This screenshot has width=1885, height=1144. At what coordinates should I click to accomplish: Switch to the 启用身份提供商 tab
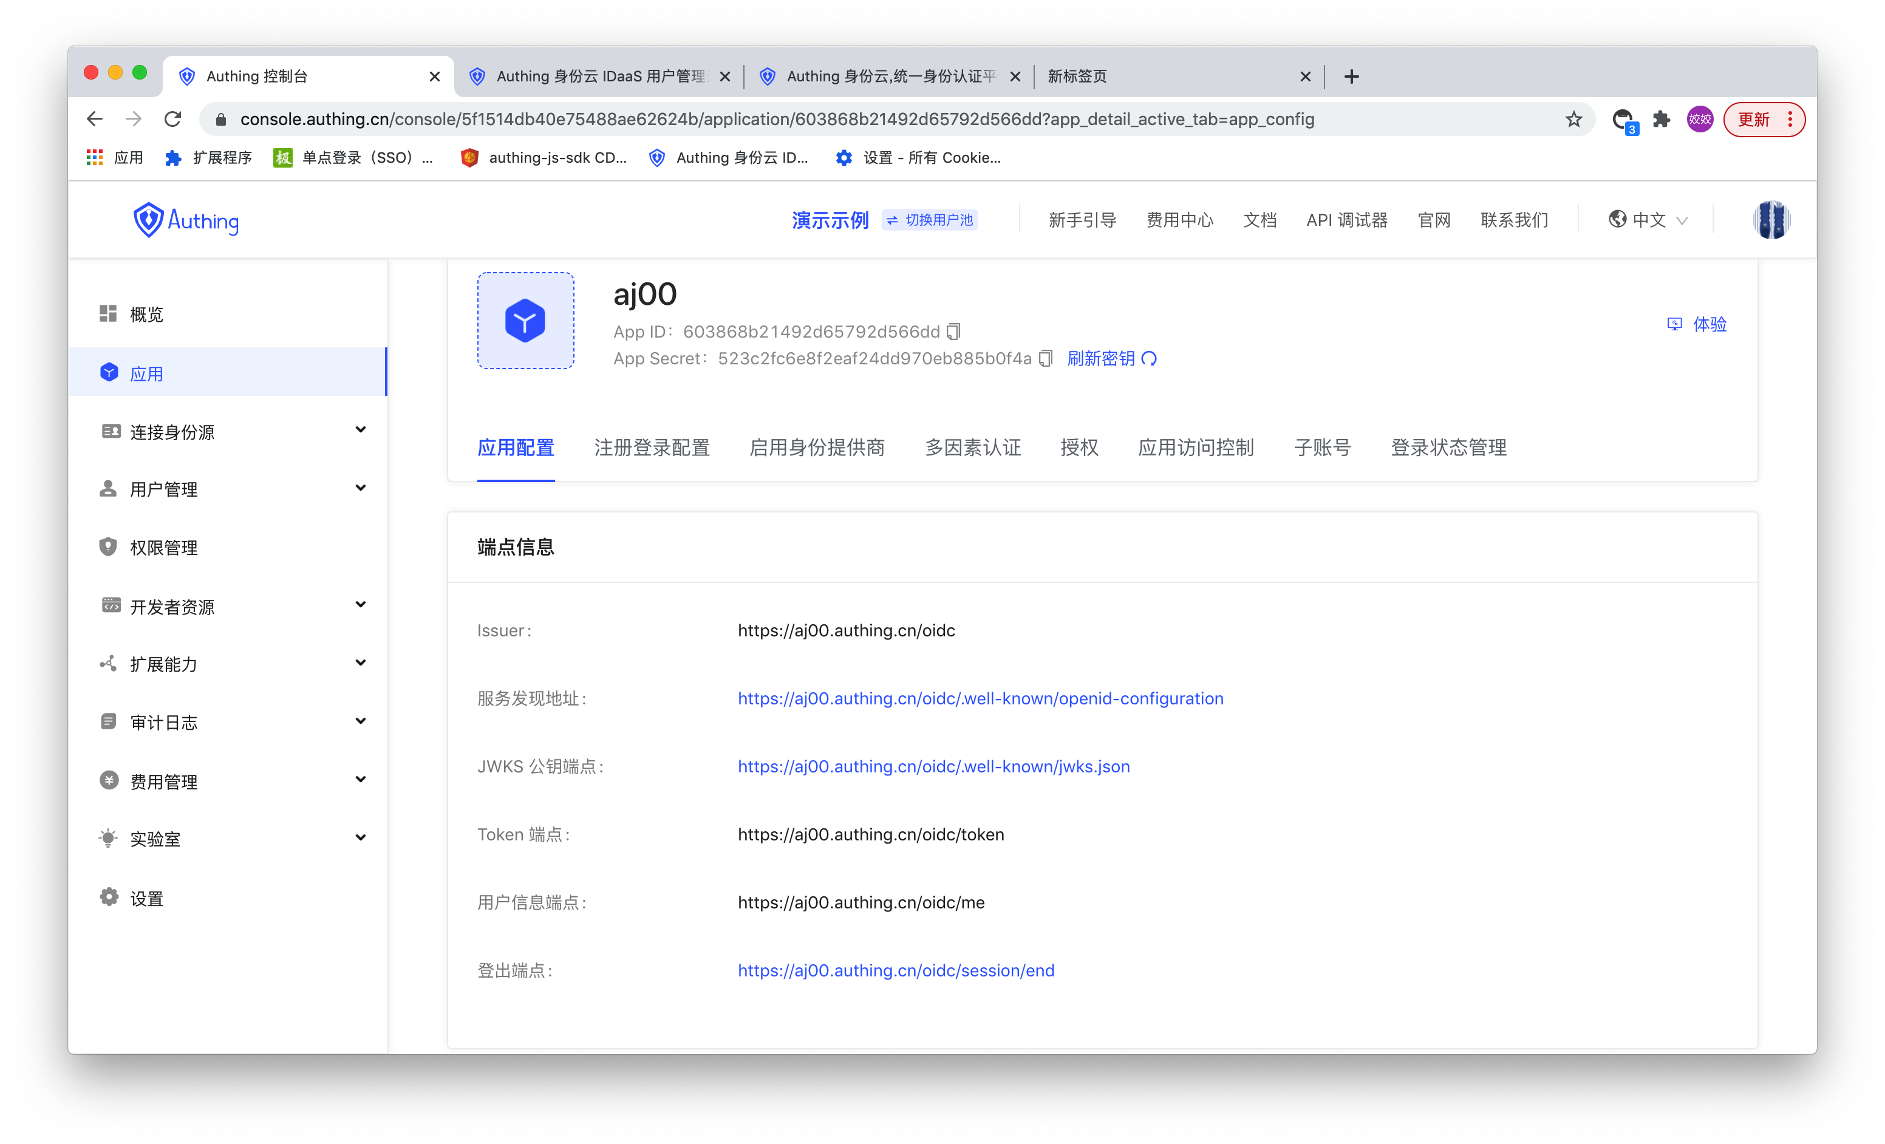pyautogui.click(x=817, y=448)
